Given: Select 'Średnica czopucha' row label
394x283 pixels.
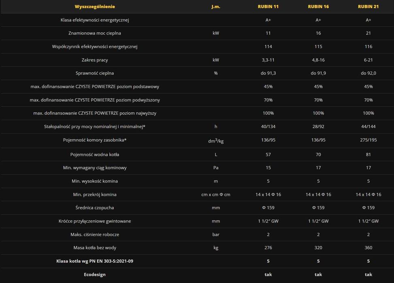Looking at the screenshot, I should pos(95,208).
